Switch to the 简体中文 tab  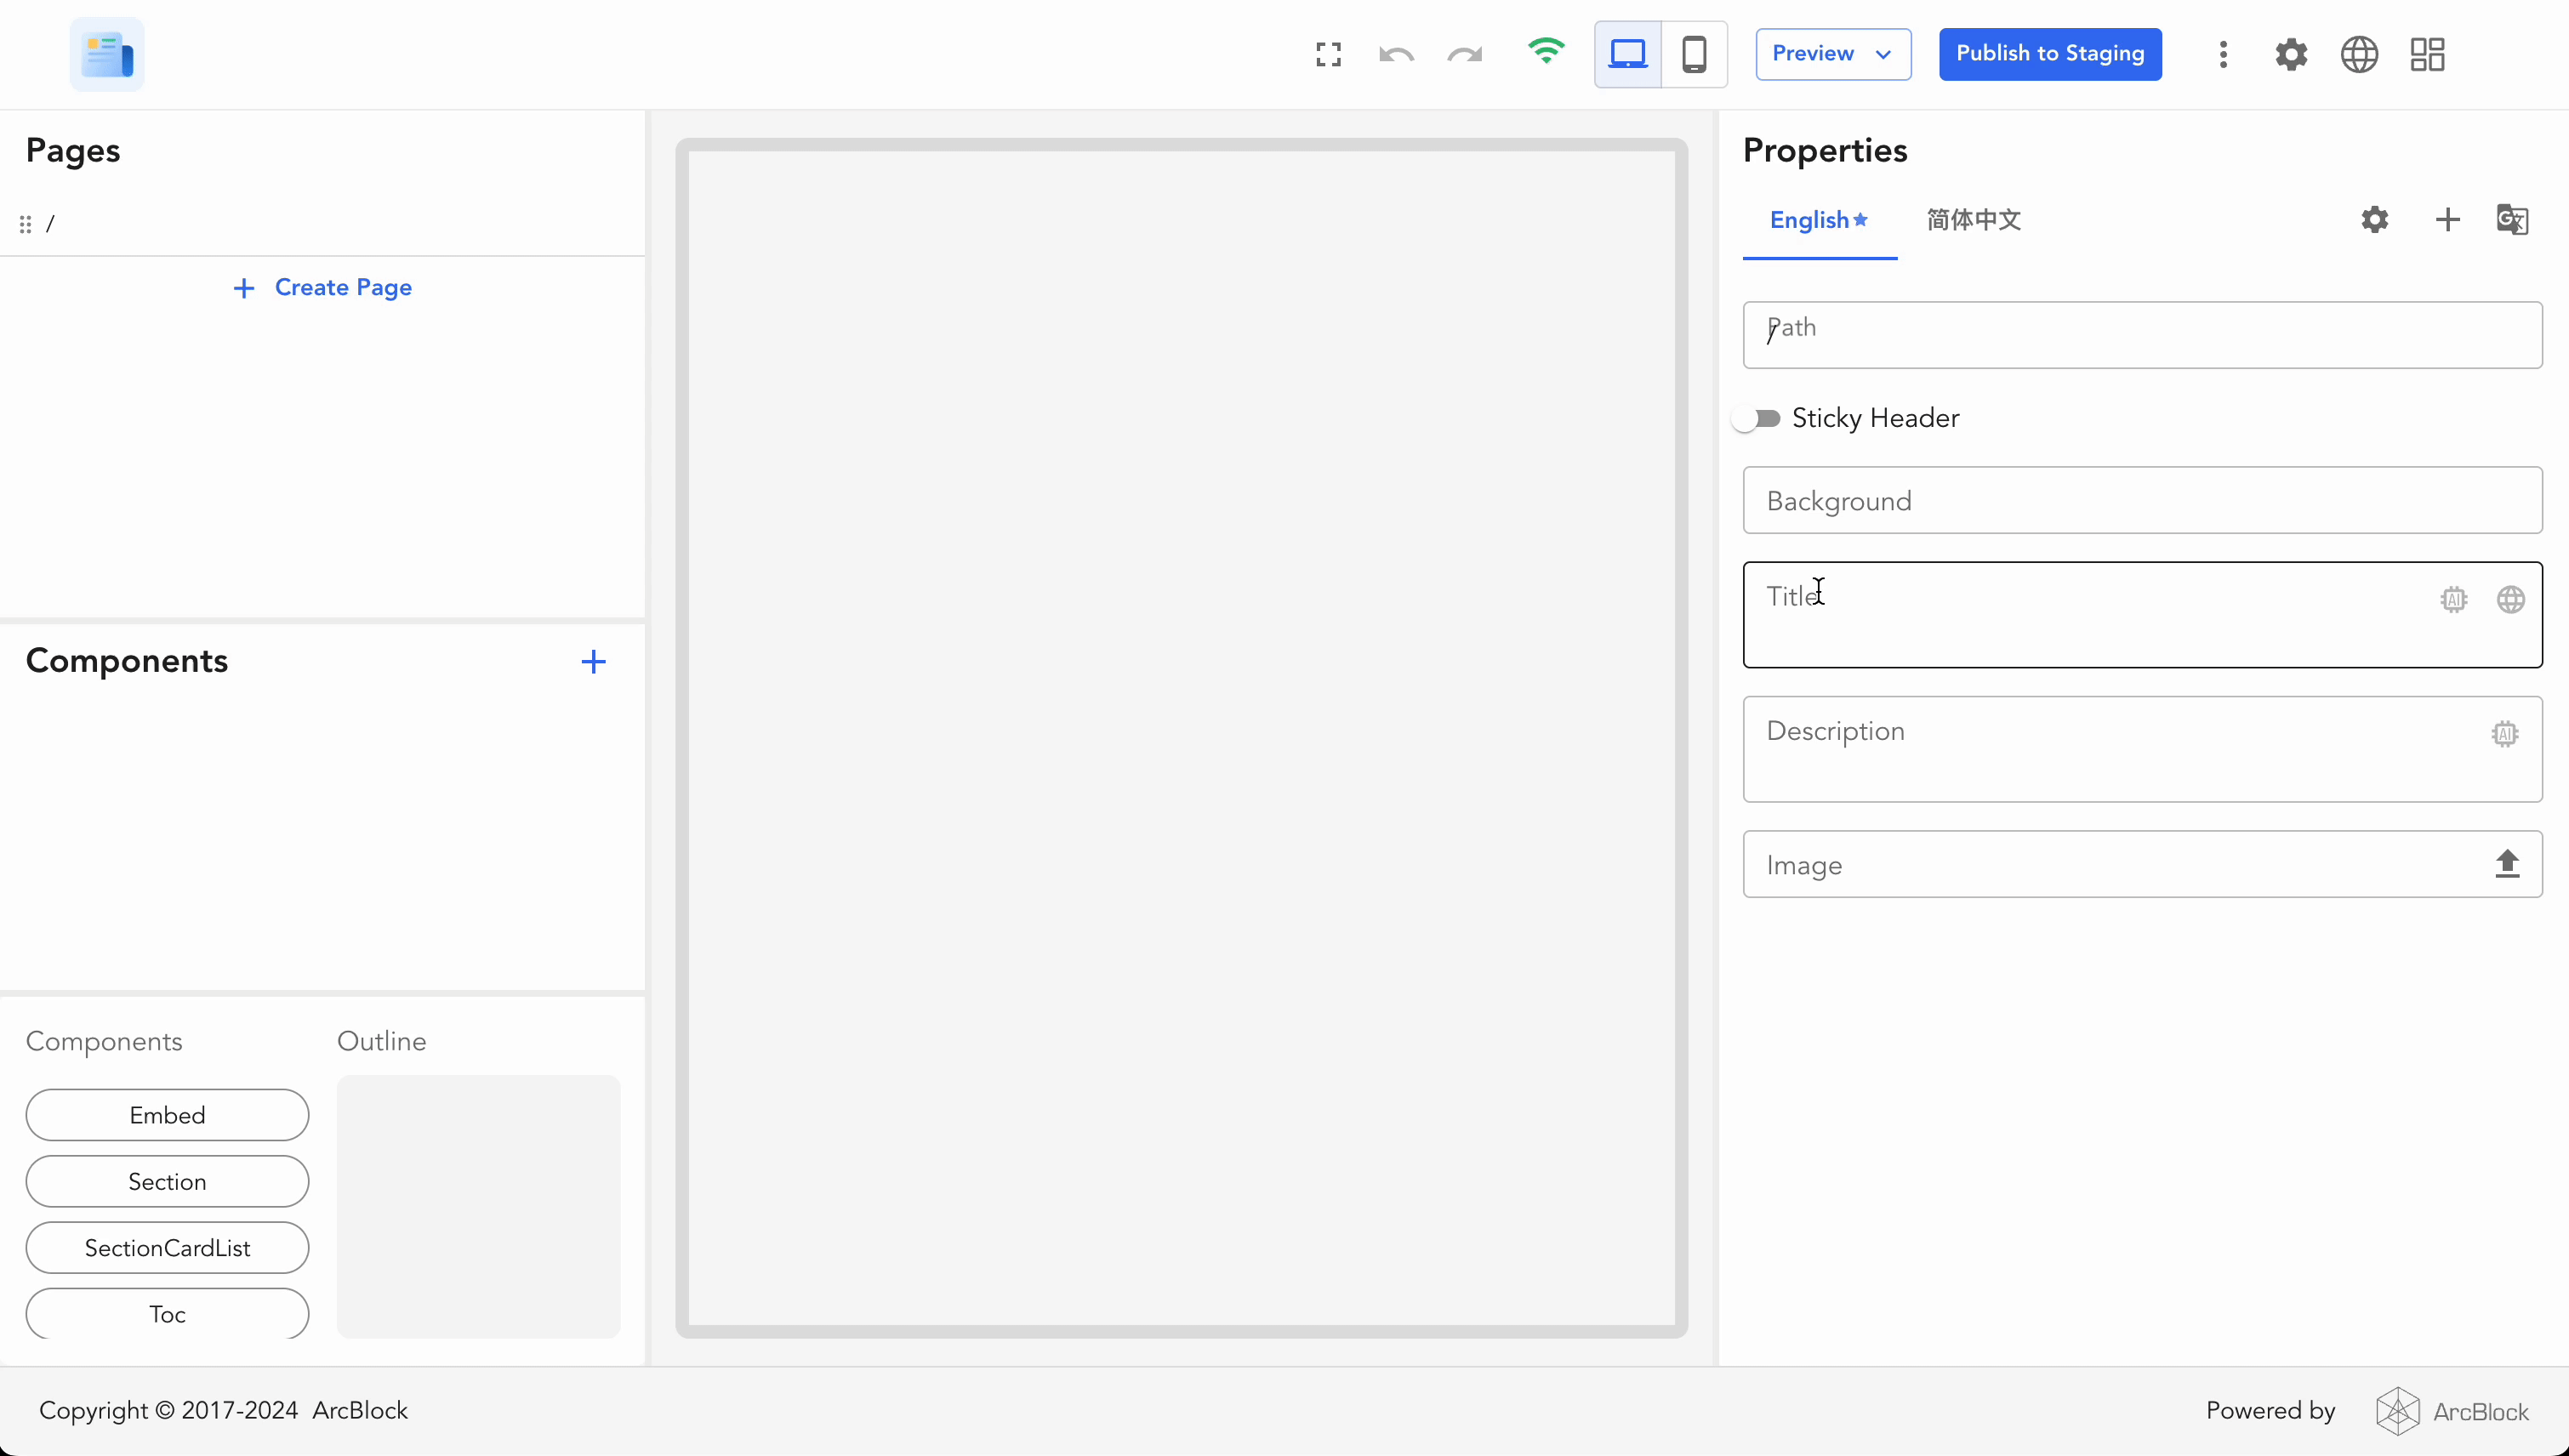pyautogui.click(x=1973, y=220)
